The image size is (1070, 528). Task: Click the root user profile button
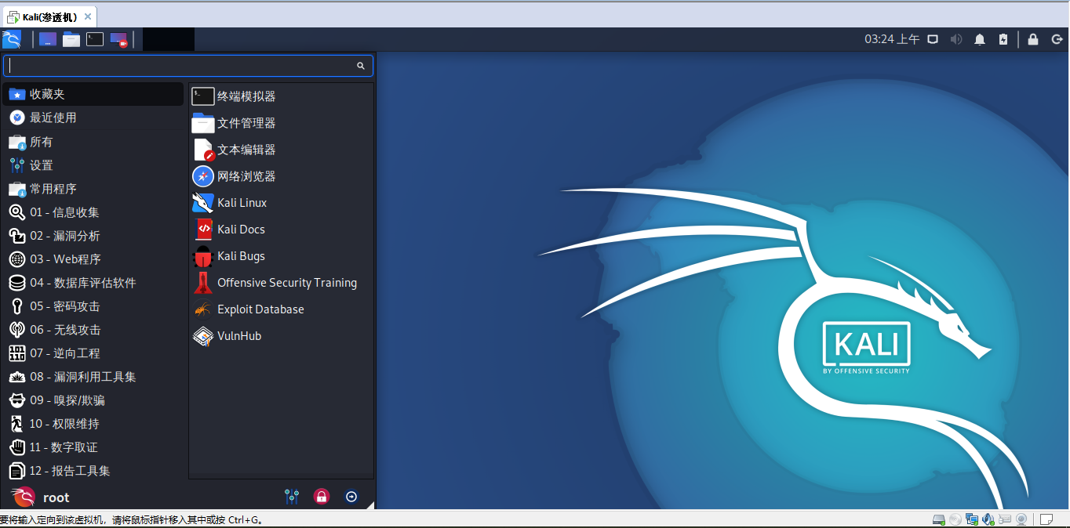pos(41,497)
